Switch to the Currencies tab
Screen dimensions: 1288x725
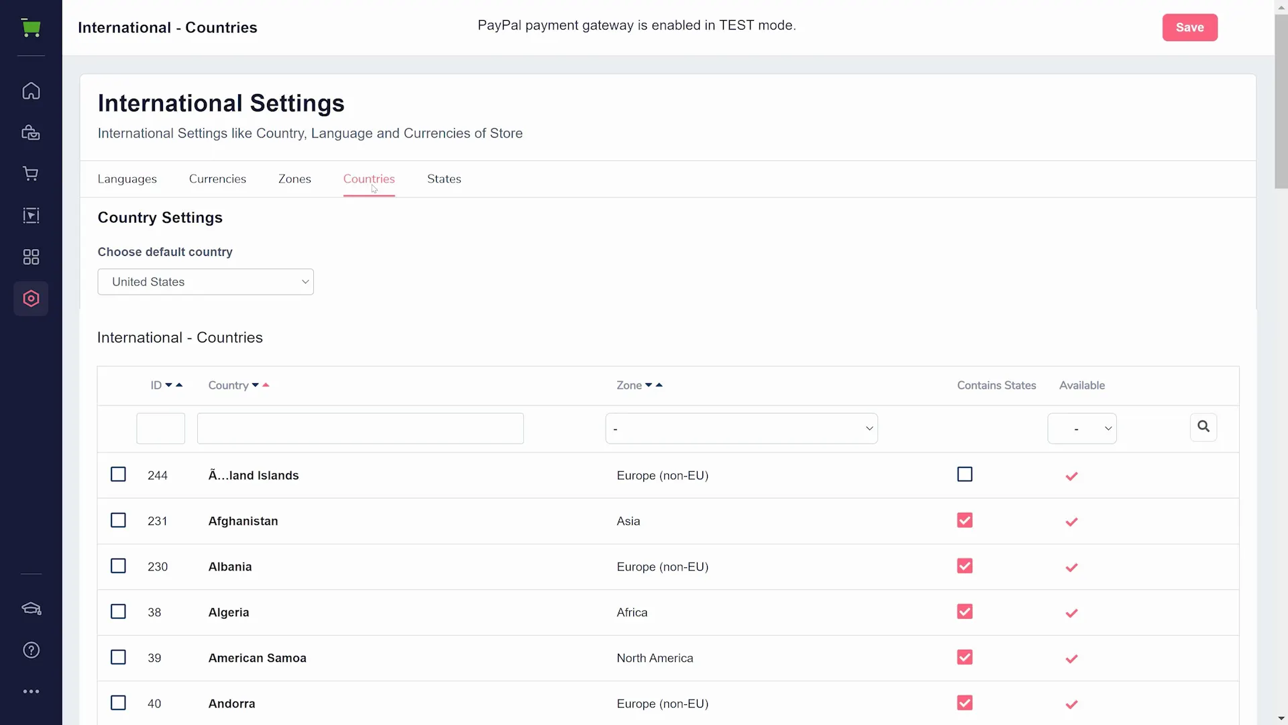(x=217, y=179)
